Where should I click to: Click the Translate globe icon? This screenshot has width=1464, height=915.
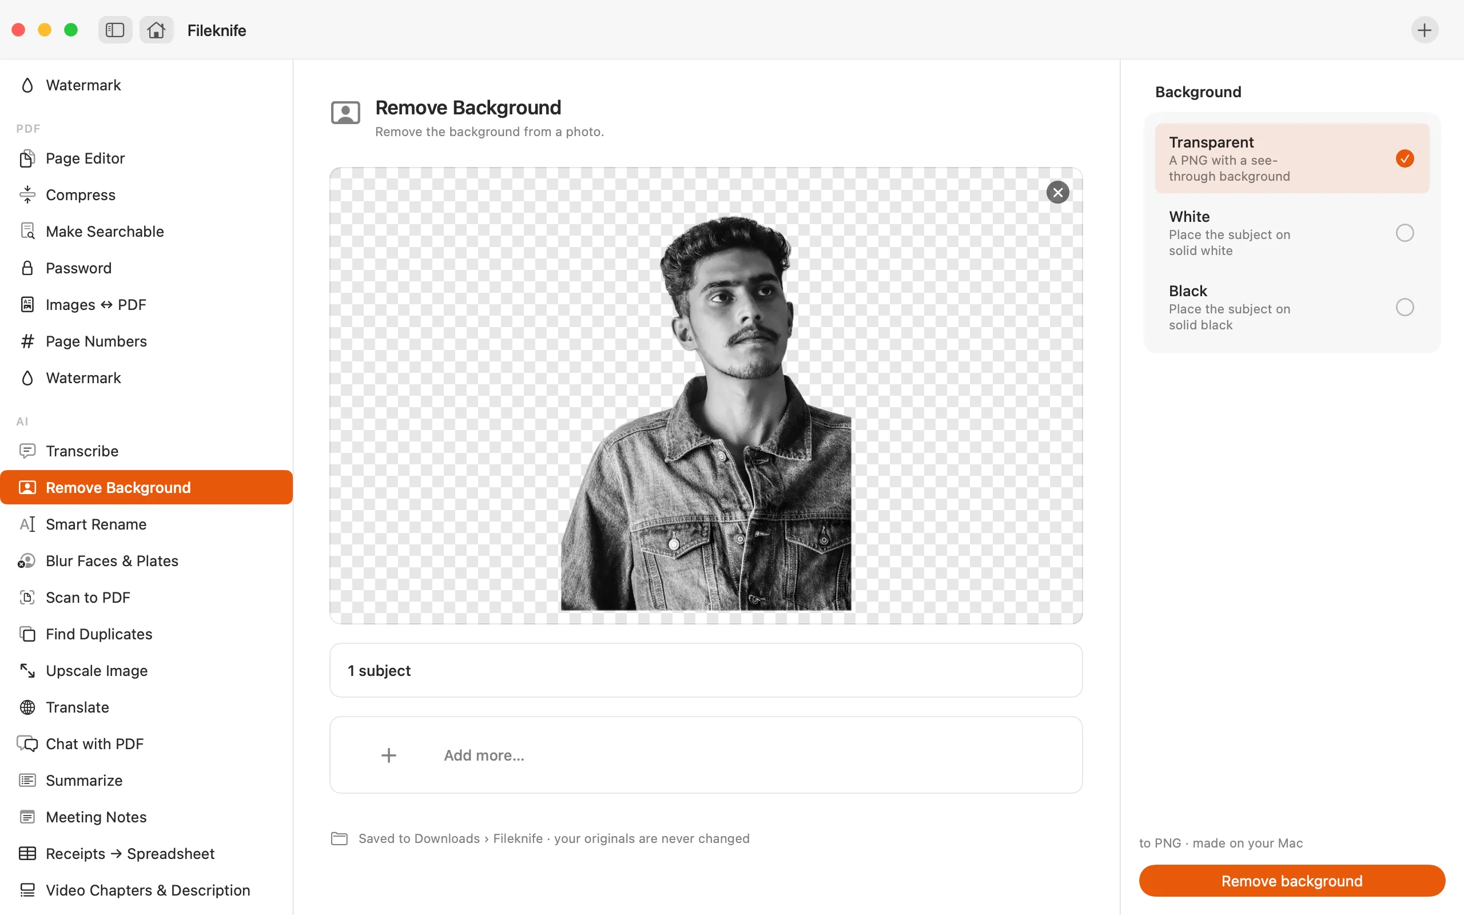27,707
